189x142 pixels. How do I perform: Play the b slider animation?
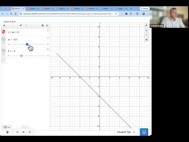coord(4,51)
